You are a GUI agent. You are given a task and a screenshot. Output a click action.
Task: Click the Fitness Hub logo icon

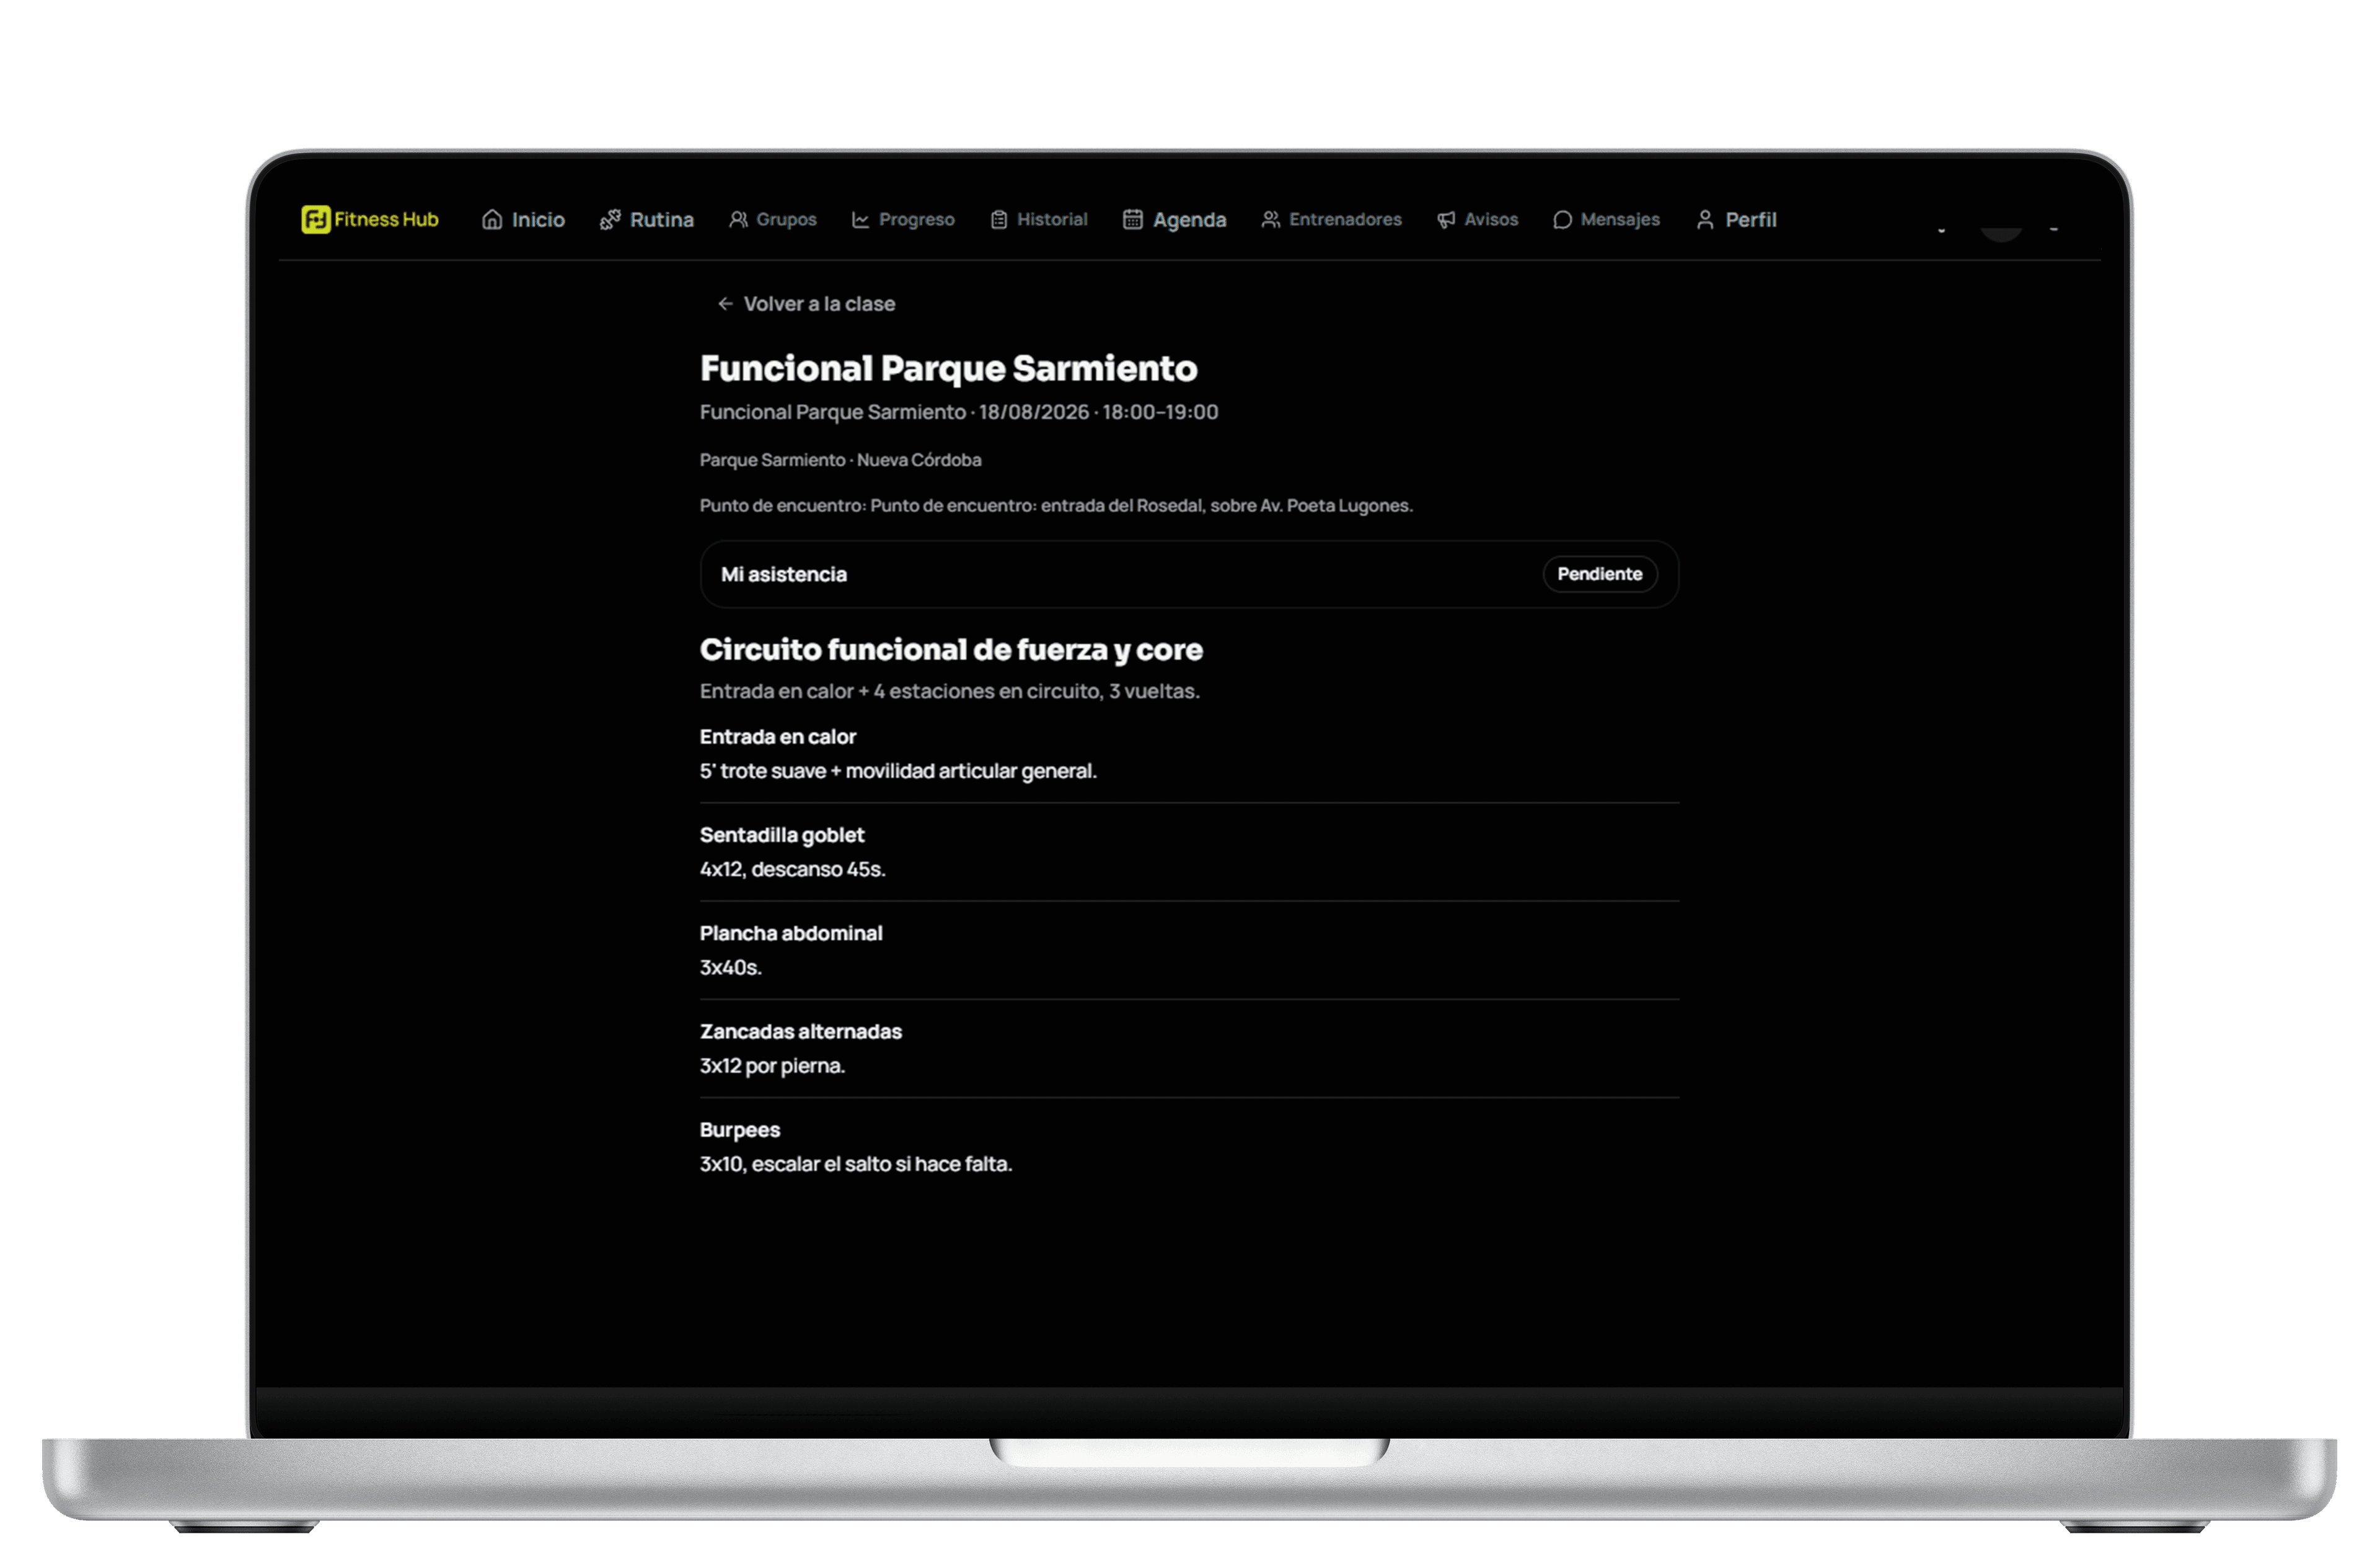pyautogui.click(x=315, y=219)
